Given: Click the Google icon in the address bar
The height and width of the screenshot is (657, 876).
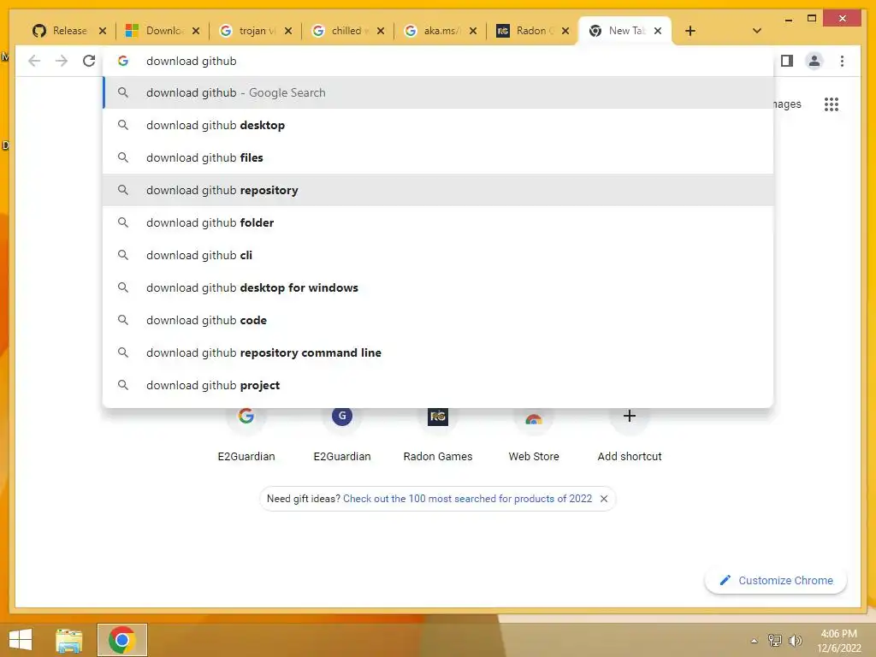Looking at the screenshot, I should [x=123, y=61].
